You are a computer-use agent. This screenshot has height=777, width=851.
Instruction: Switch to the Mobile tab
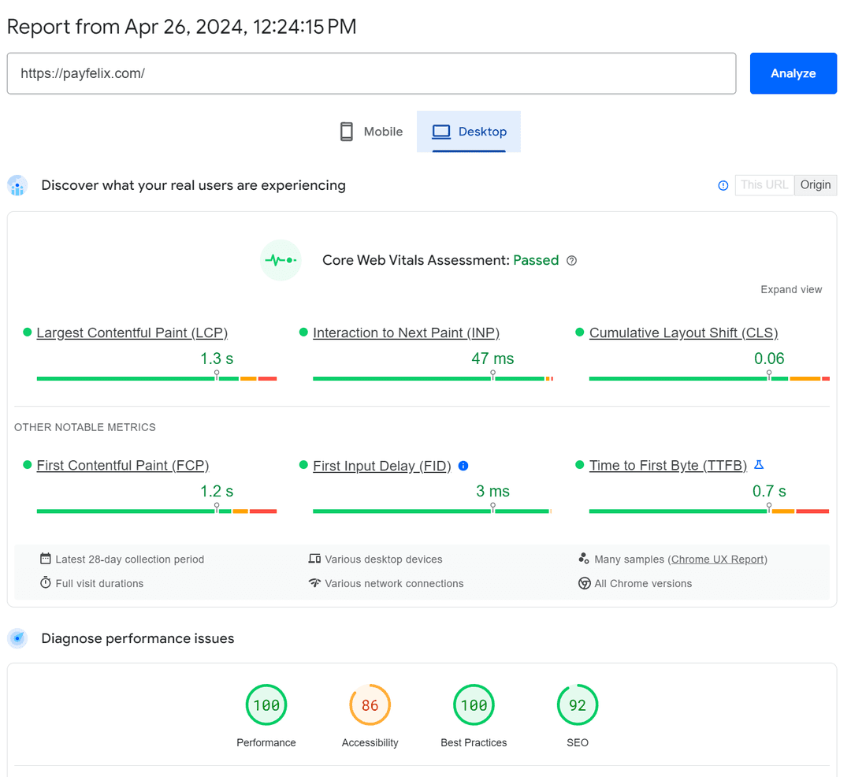pos(371,132)
